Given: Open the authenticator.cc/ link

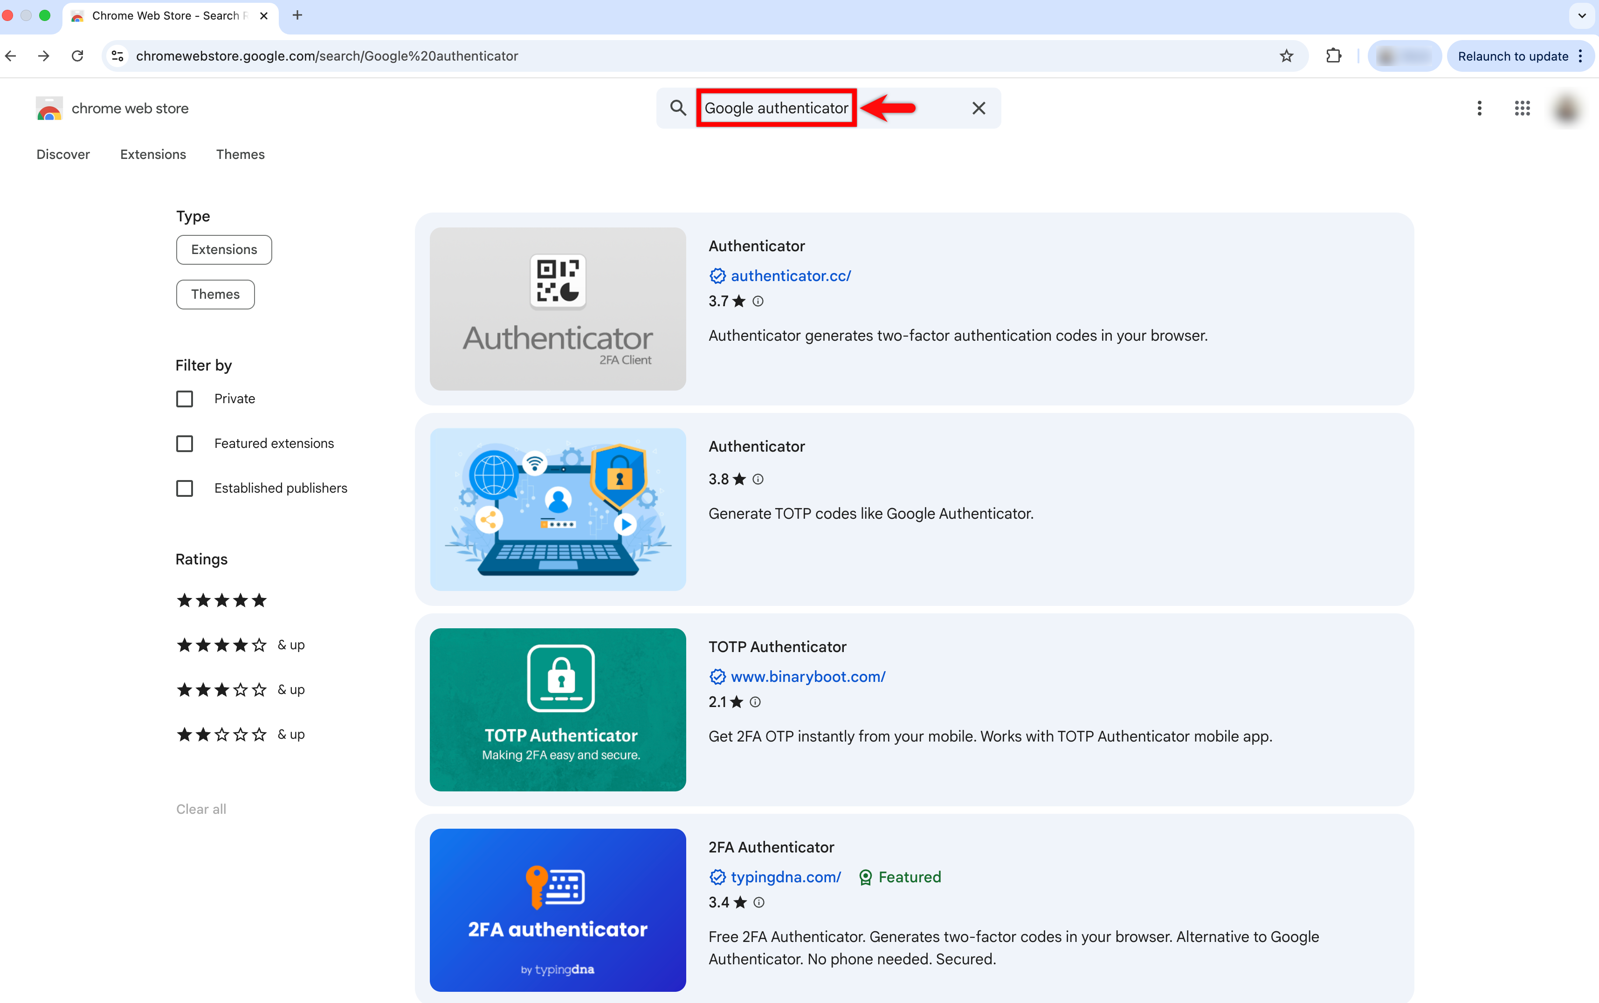Looking at the screenshot, I should click(x=791, y=275).
